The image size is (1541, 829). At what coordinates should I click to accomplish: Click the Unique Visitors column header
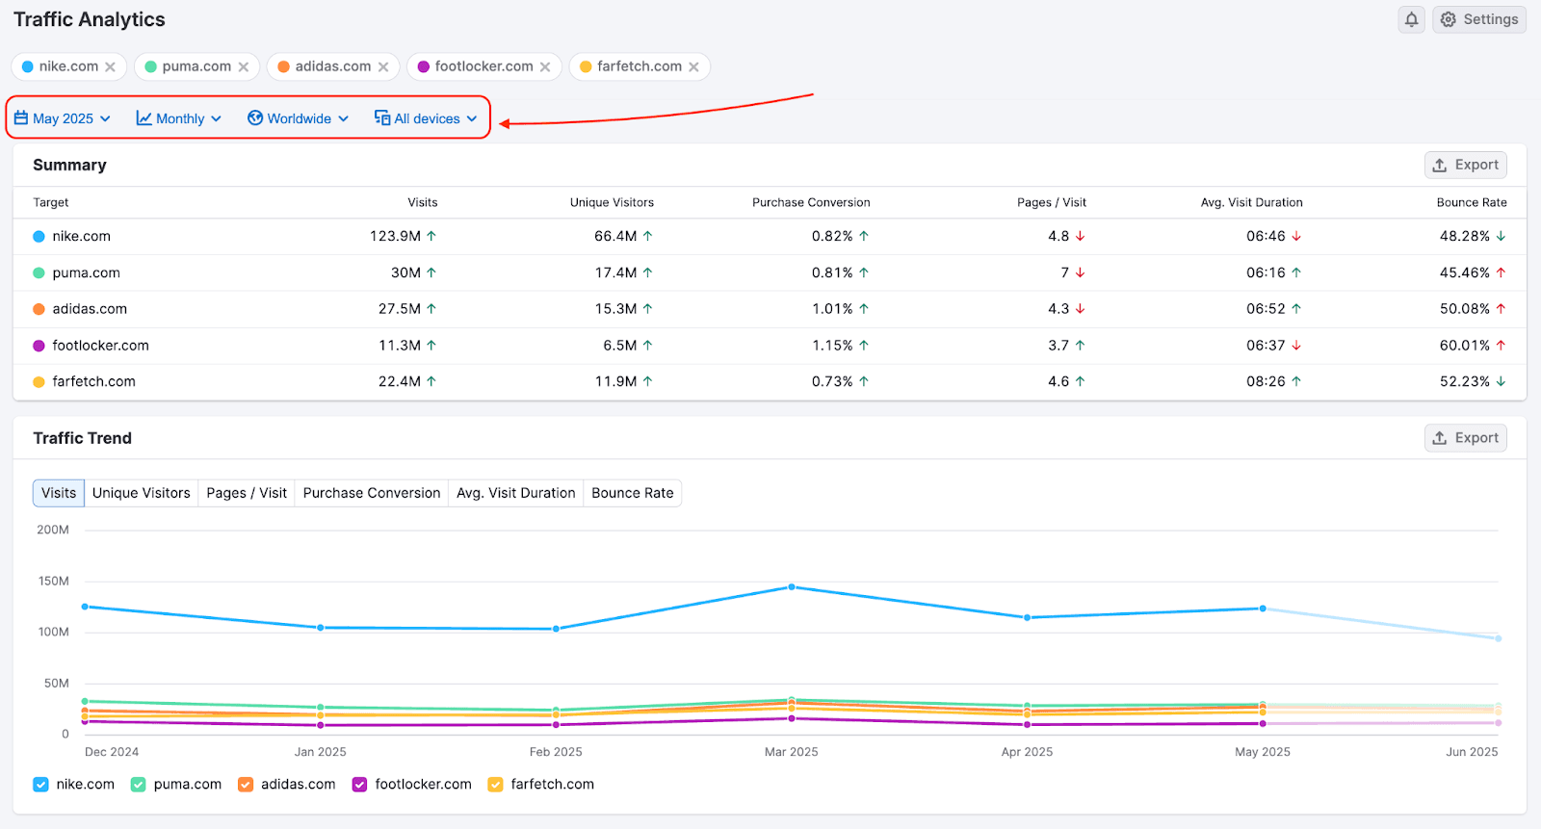coord(612,202)
